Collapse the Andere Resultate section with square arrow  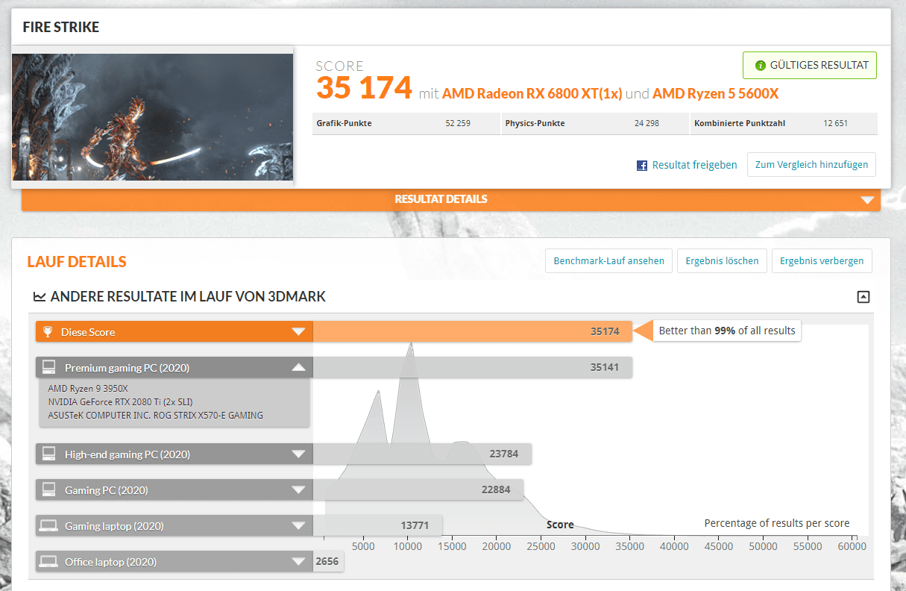(x=863, y=297)
